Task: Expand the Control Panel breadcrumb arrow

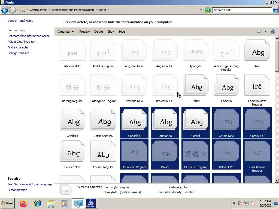Action: point(50,10)
